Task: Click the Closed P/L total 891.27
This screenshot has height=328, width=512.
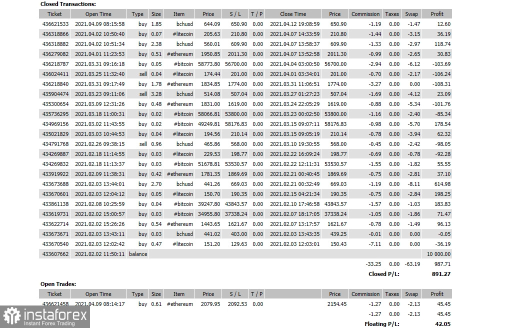Action: tap(441, 274)
